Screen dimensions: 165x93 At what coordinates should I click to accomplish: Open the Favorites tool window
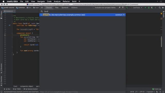(x=1, y=81)
